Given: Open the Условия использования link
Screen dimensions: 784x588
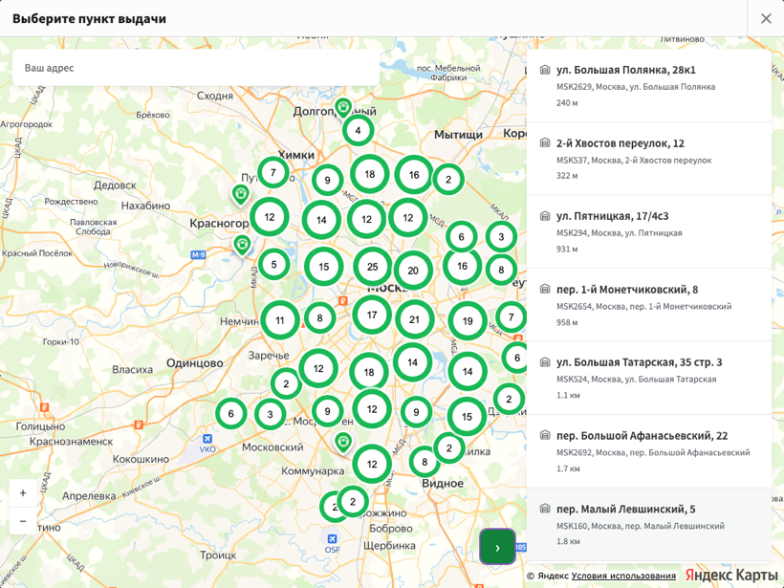Looking at the screenshot, I should [623, 576].
